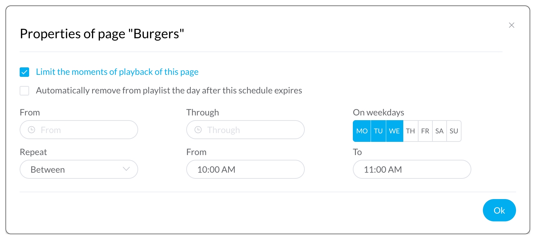Screen dimensions: 535x239
Task: Deselect Tuesday weekday toggle
Action: (378, 131)
